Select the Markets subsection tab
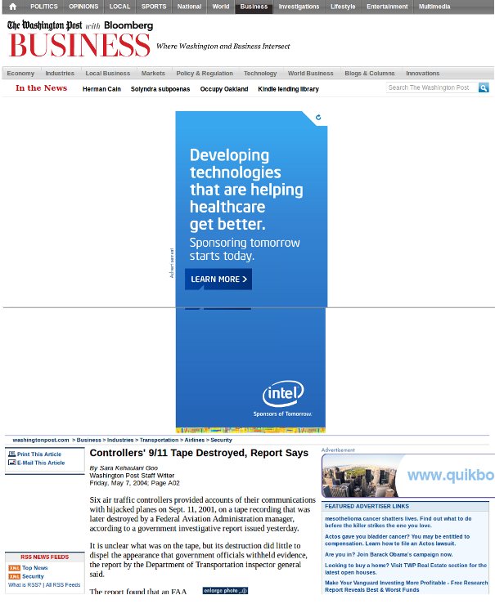 [153, 73]
